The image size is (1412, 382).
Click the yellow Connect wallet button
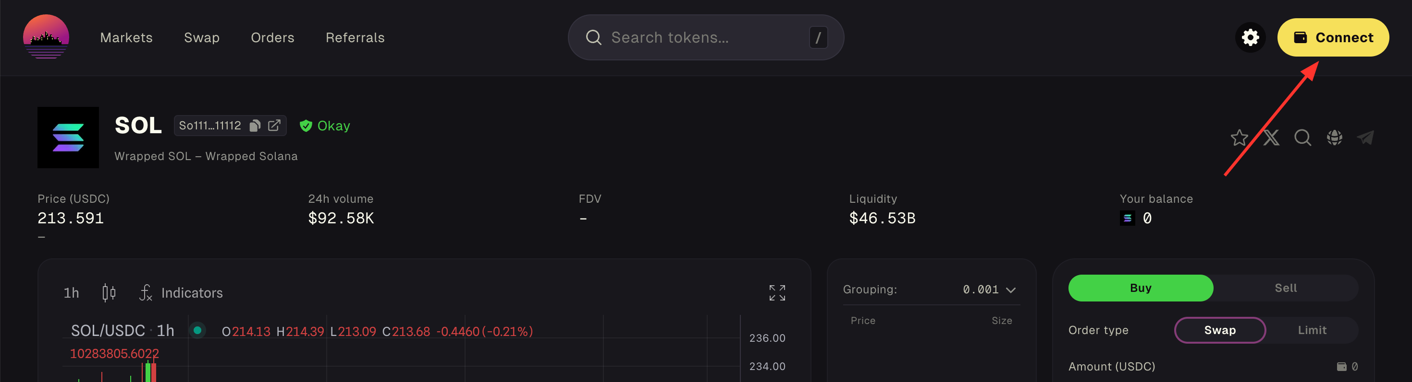click(x=1333, y=38)
